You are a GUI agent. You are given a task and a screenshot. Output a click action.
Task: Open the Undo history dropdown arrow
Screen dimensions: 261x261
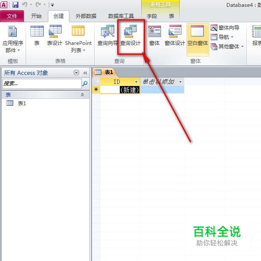pos(31,5)
